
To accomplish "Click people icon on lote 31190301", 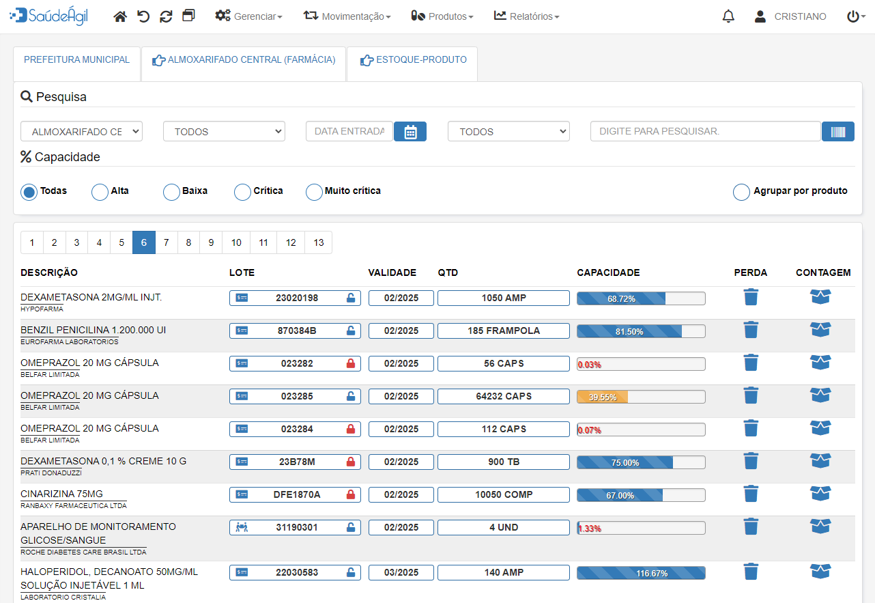I will (241, 527).
